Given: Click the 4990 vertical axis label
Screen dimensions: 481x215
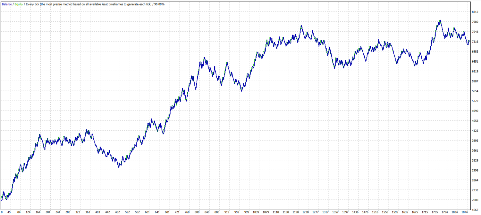Looking at the screenshot, I should pos(476,111).
